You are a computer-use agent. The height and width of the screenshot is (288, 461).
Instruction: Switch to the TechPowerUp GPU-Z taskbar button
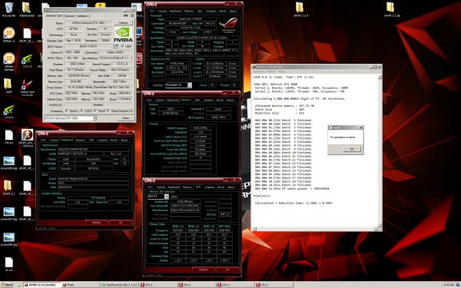[119, 285]
